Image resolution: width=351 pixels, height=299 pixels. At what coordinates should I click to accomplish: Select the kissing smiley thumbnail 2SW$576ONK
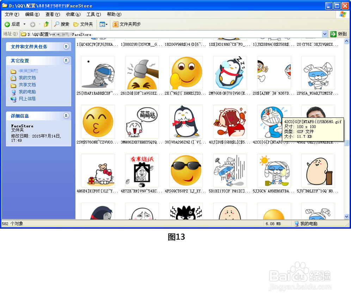(x=98, y=122)
